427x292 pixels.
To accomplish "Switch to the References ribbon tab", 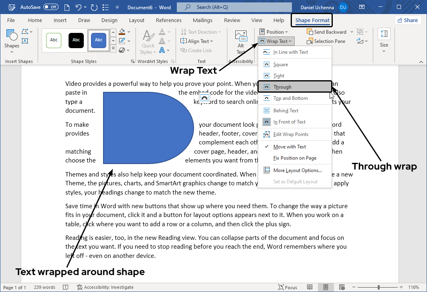I will pyautogui.click(x=168, y=20).
